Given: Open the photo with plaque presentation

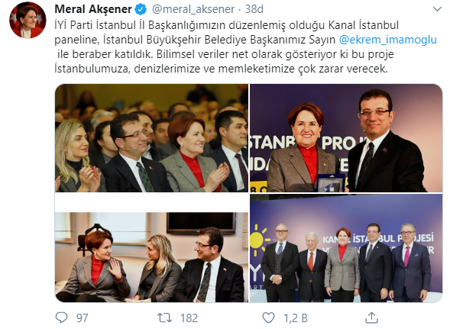Looking at the screenshot, I should click(346, 138).
